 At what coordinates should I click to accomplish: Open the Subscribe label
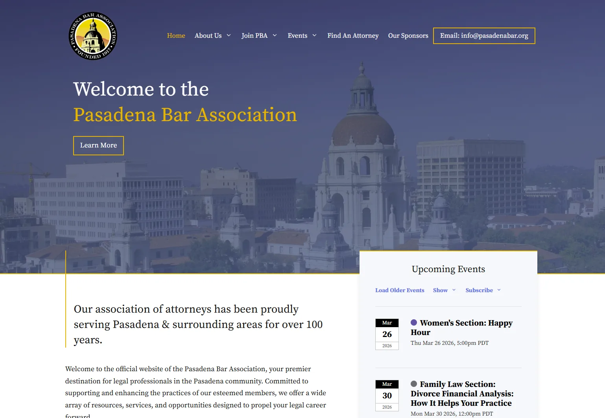pos(479,290)
